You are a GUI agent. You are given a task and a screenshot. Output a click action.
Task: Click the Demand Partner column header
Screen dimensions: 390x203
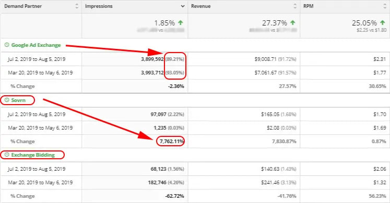23,6
